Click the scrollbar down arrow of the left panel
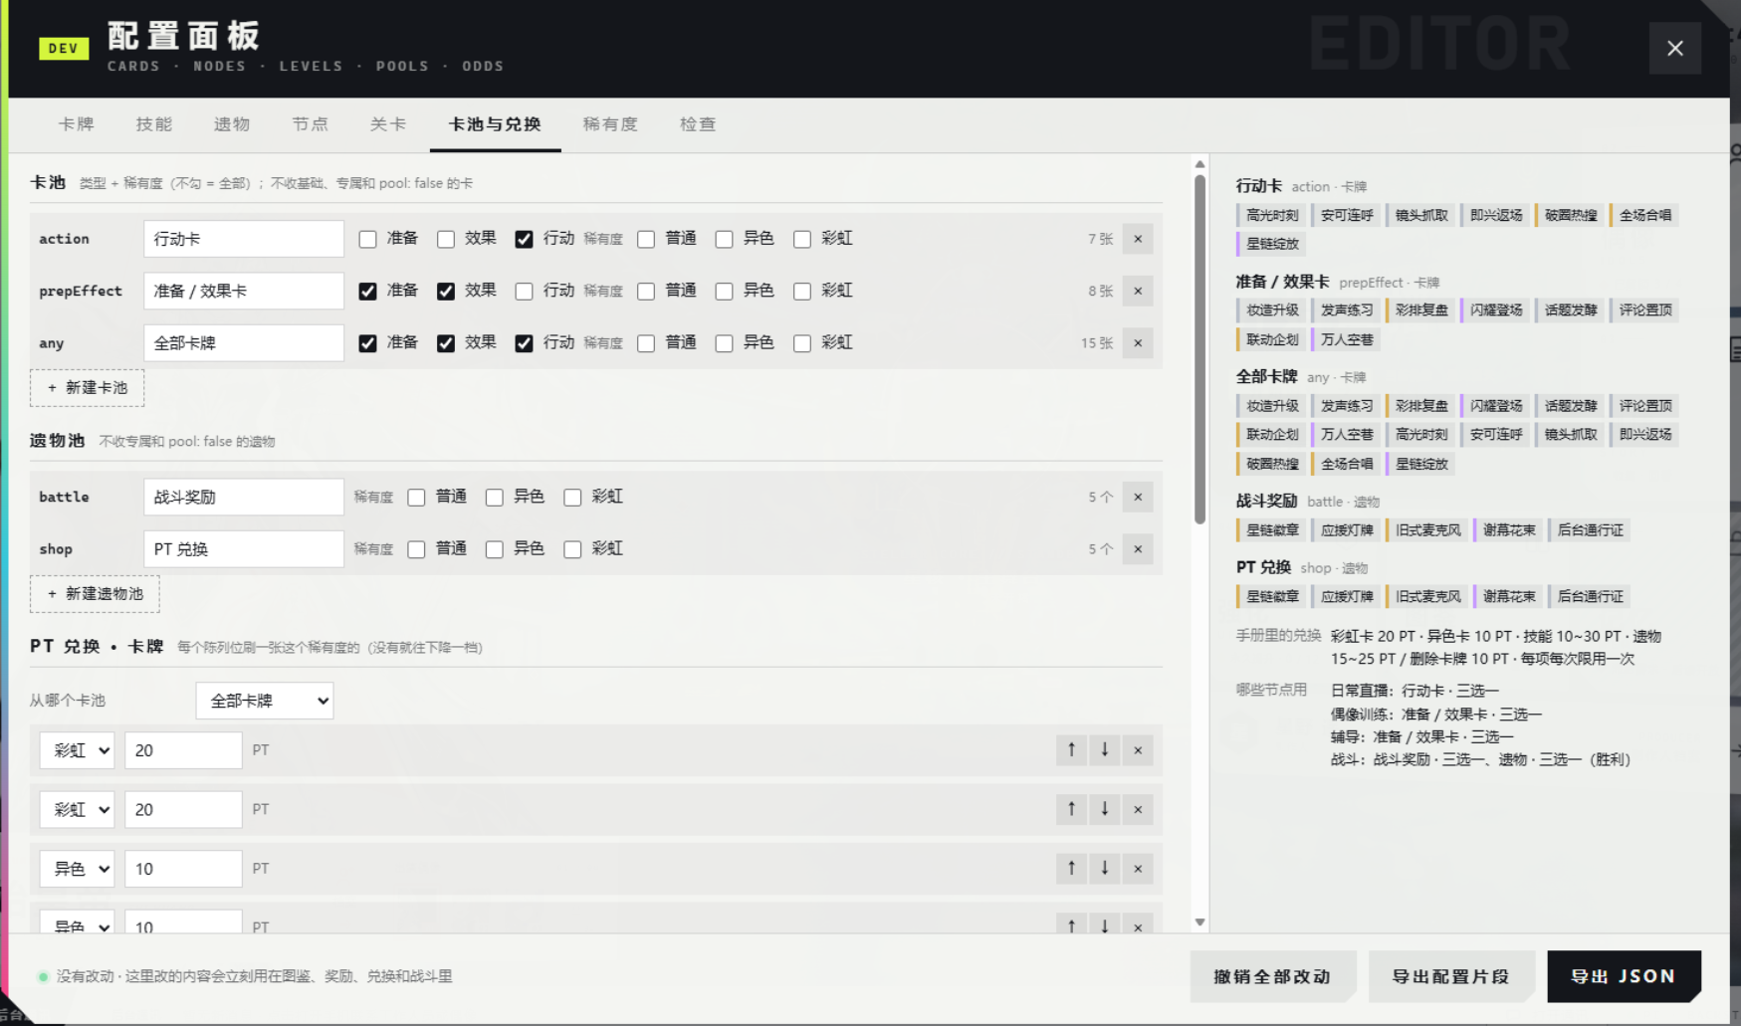Screen dimensions: 1741x1026 point(1199,923)
